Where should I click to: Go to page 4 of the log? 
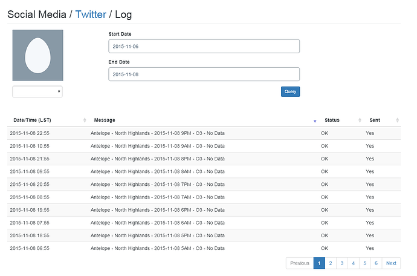(354, 263)
